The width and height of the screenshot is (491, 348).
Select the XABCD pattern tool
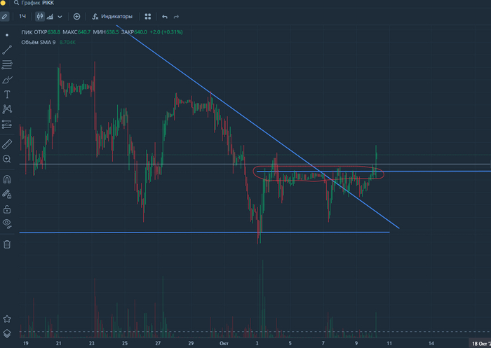click(x=7, y=109)
